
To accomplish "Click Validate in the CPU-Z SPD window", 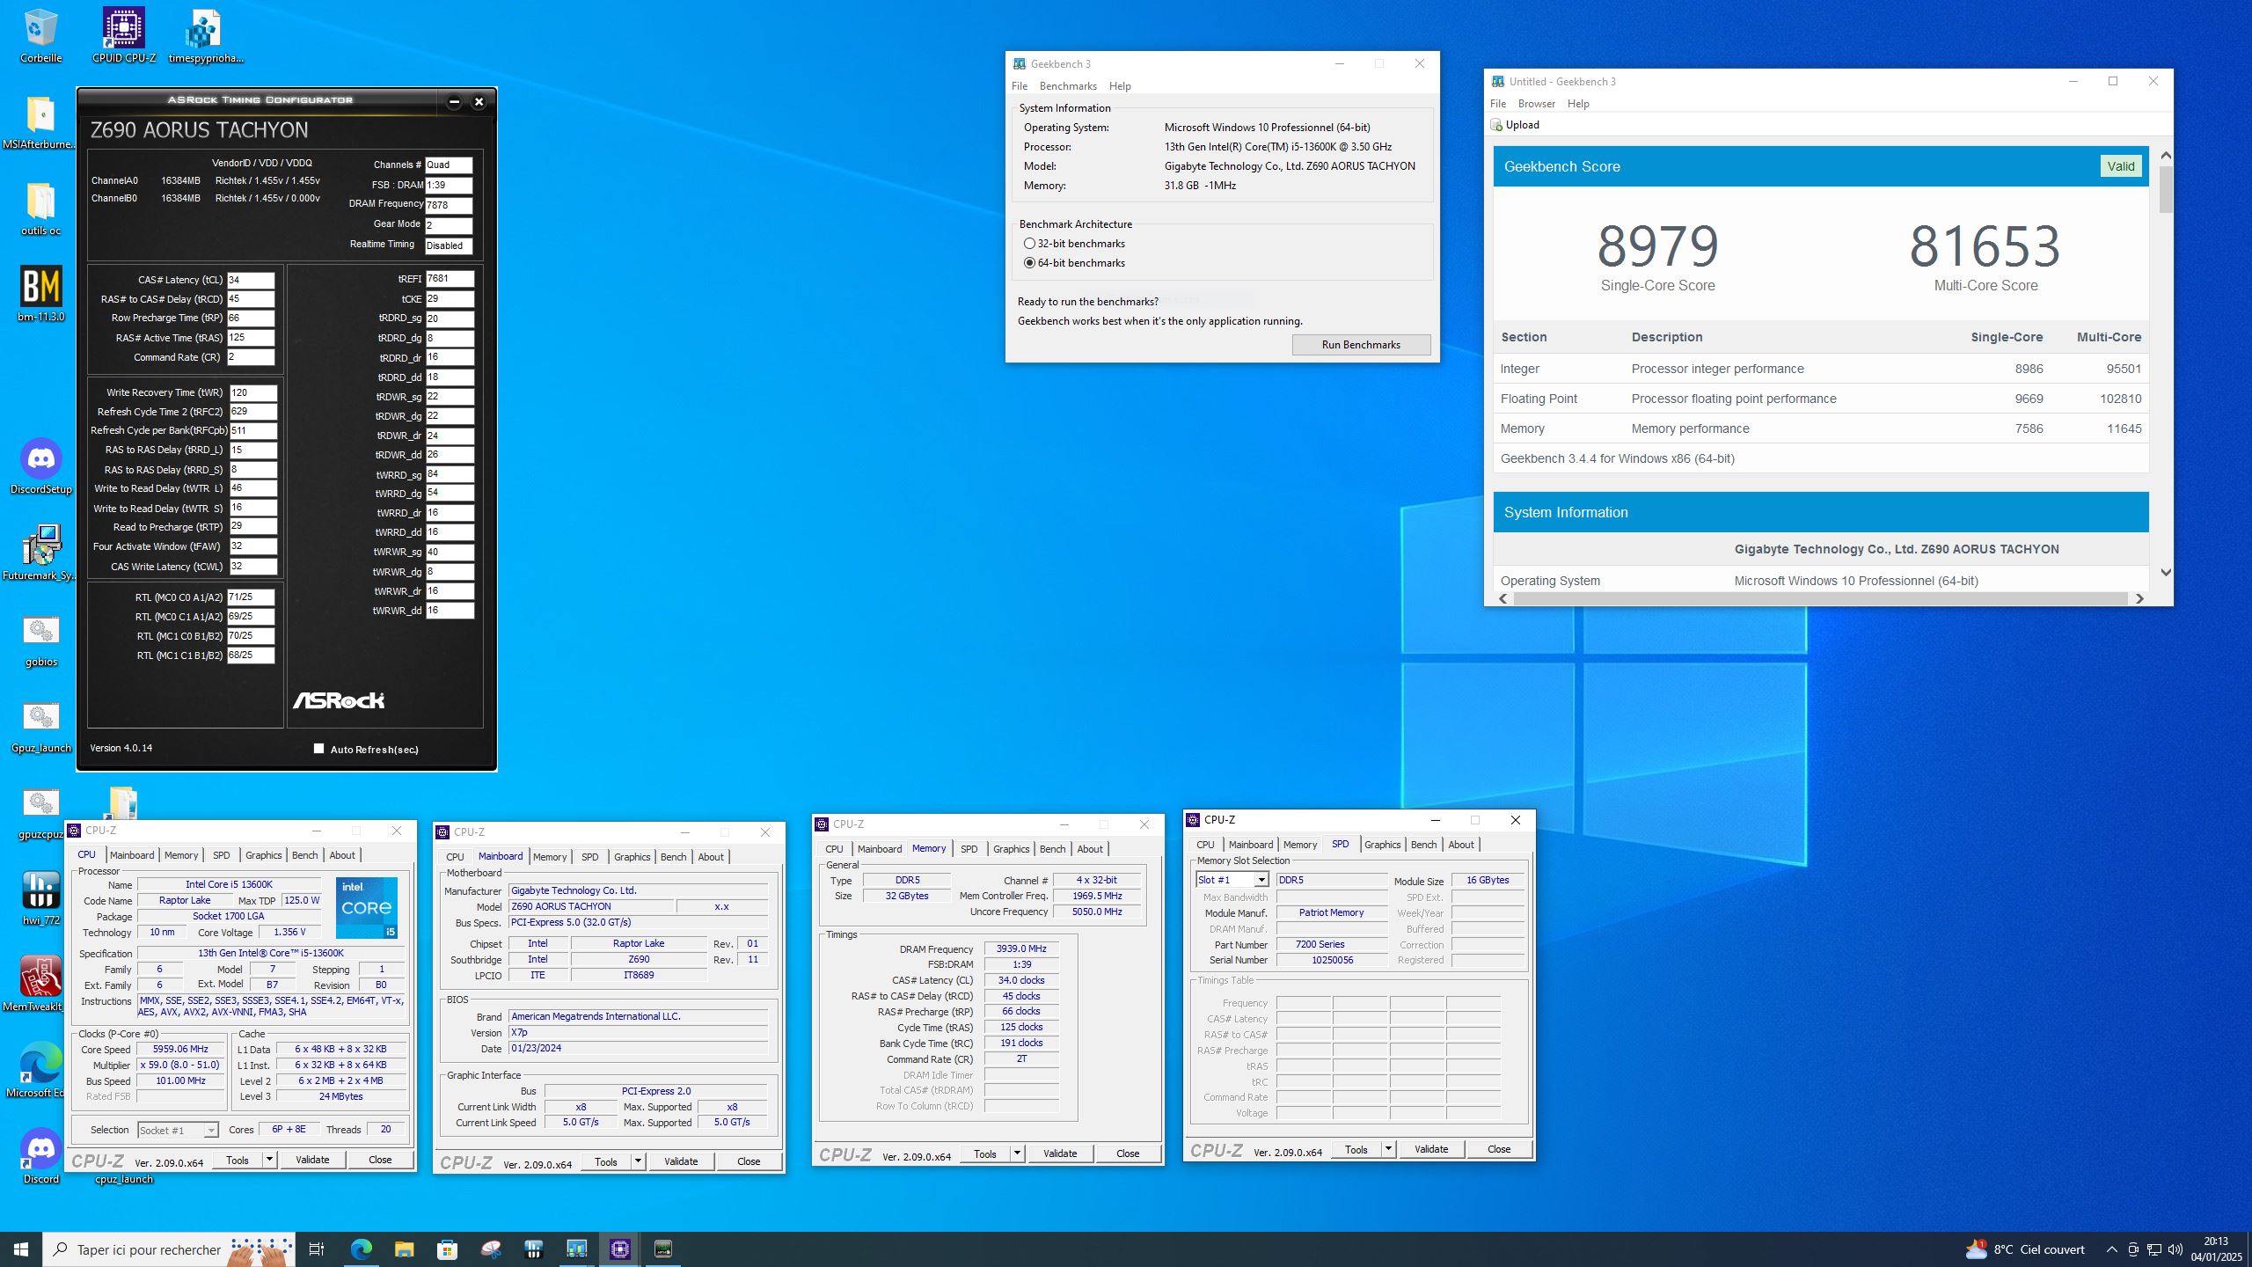I will 1431,1149.
